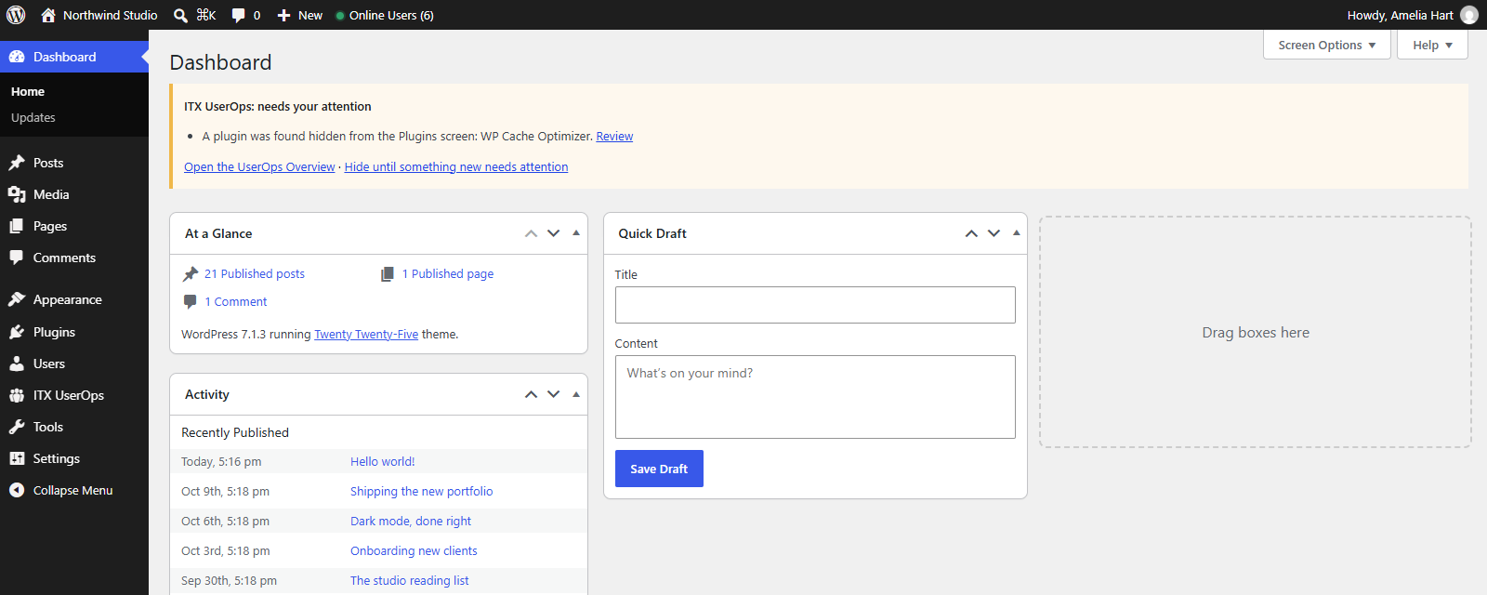
Task: Move At a Glance widget up
Action: 531,233
